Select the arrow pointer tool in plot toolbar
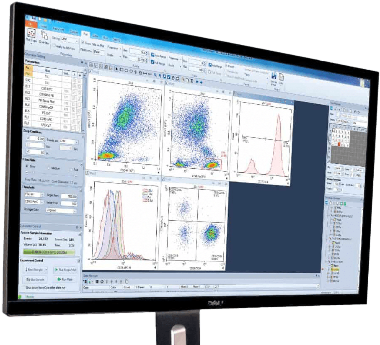 click(116, 69)
